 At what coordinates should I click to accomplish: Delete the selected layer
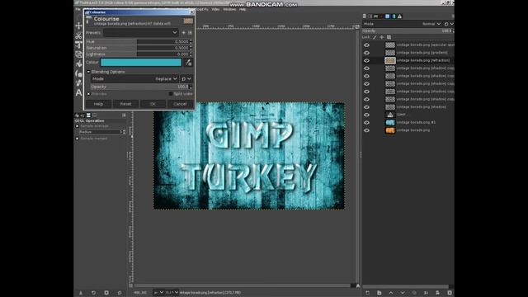click(450, 293)
